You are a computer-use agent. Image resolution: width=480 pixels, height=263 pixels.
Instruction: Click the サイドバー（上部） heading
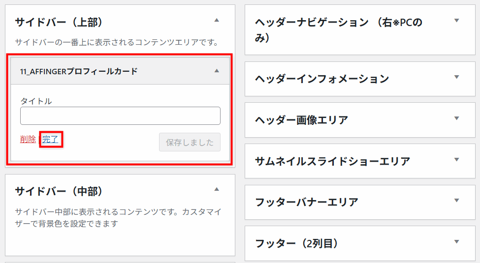(59, 22)
